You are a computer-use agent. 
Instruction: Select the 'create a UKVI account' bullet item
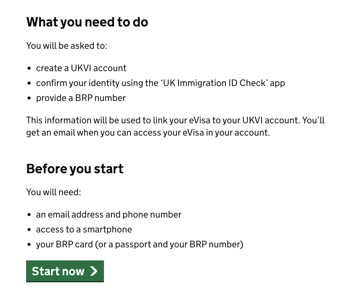click(x=81, y=68)
